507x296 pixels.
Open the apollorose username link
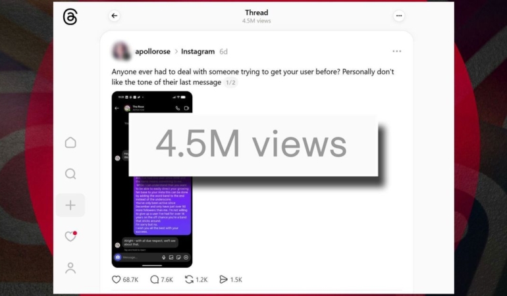[153, 51]
